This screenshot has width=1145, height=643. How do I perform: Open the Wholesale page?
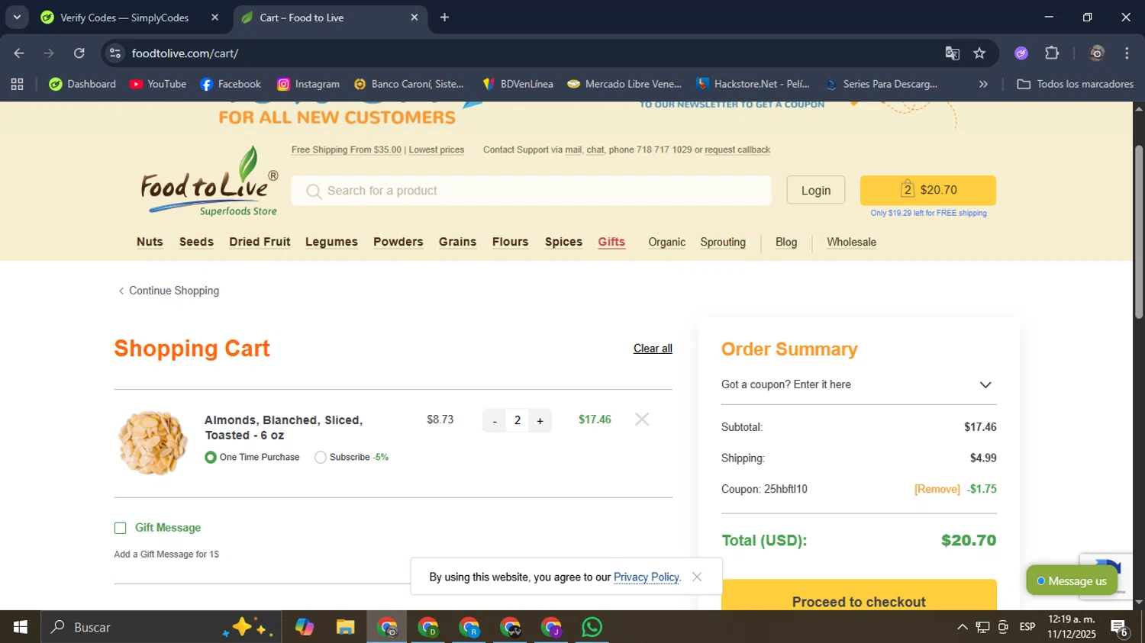[851, 242]
